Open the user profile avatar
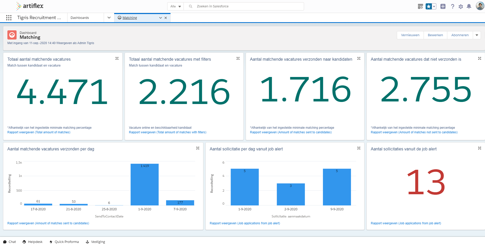This screenshot has width=485, height=247. (480, 6)
